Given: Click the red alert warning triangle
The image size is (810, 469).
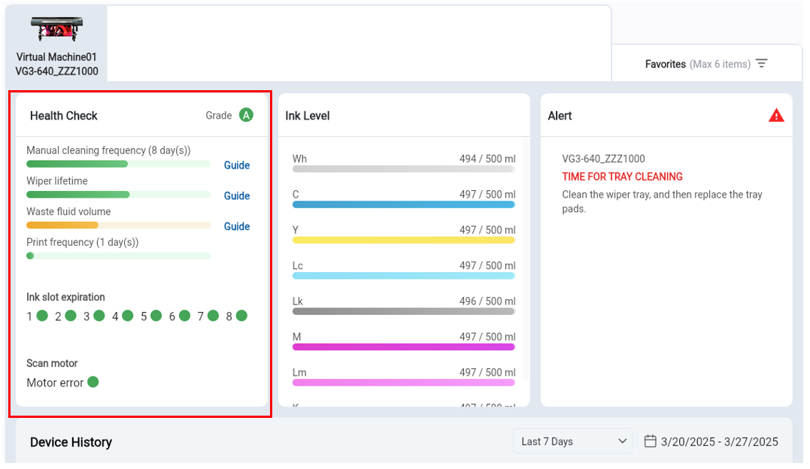Looking at the screenshot, I should (776, 114).
